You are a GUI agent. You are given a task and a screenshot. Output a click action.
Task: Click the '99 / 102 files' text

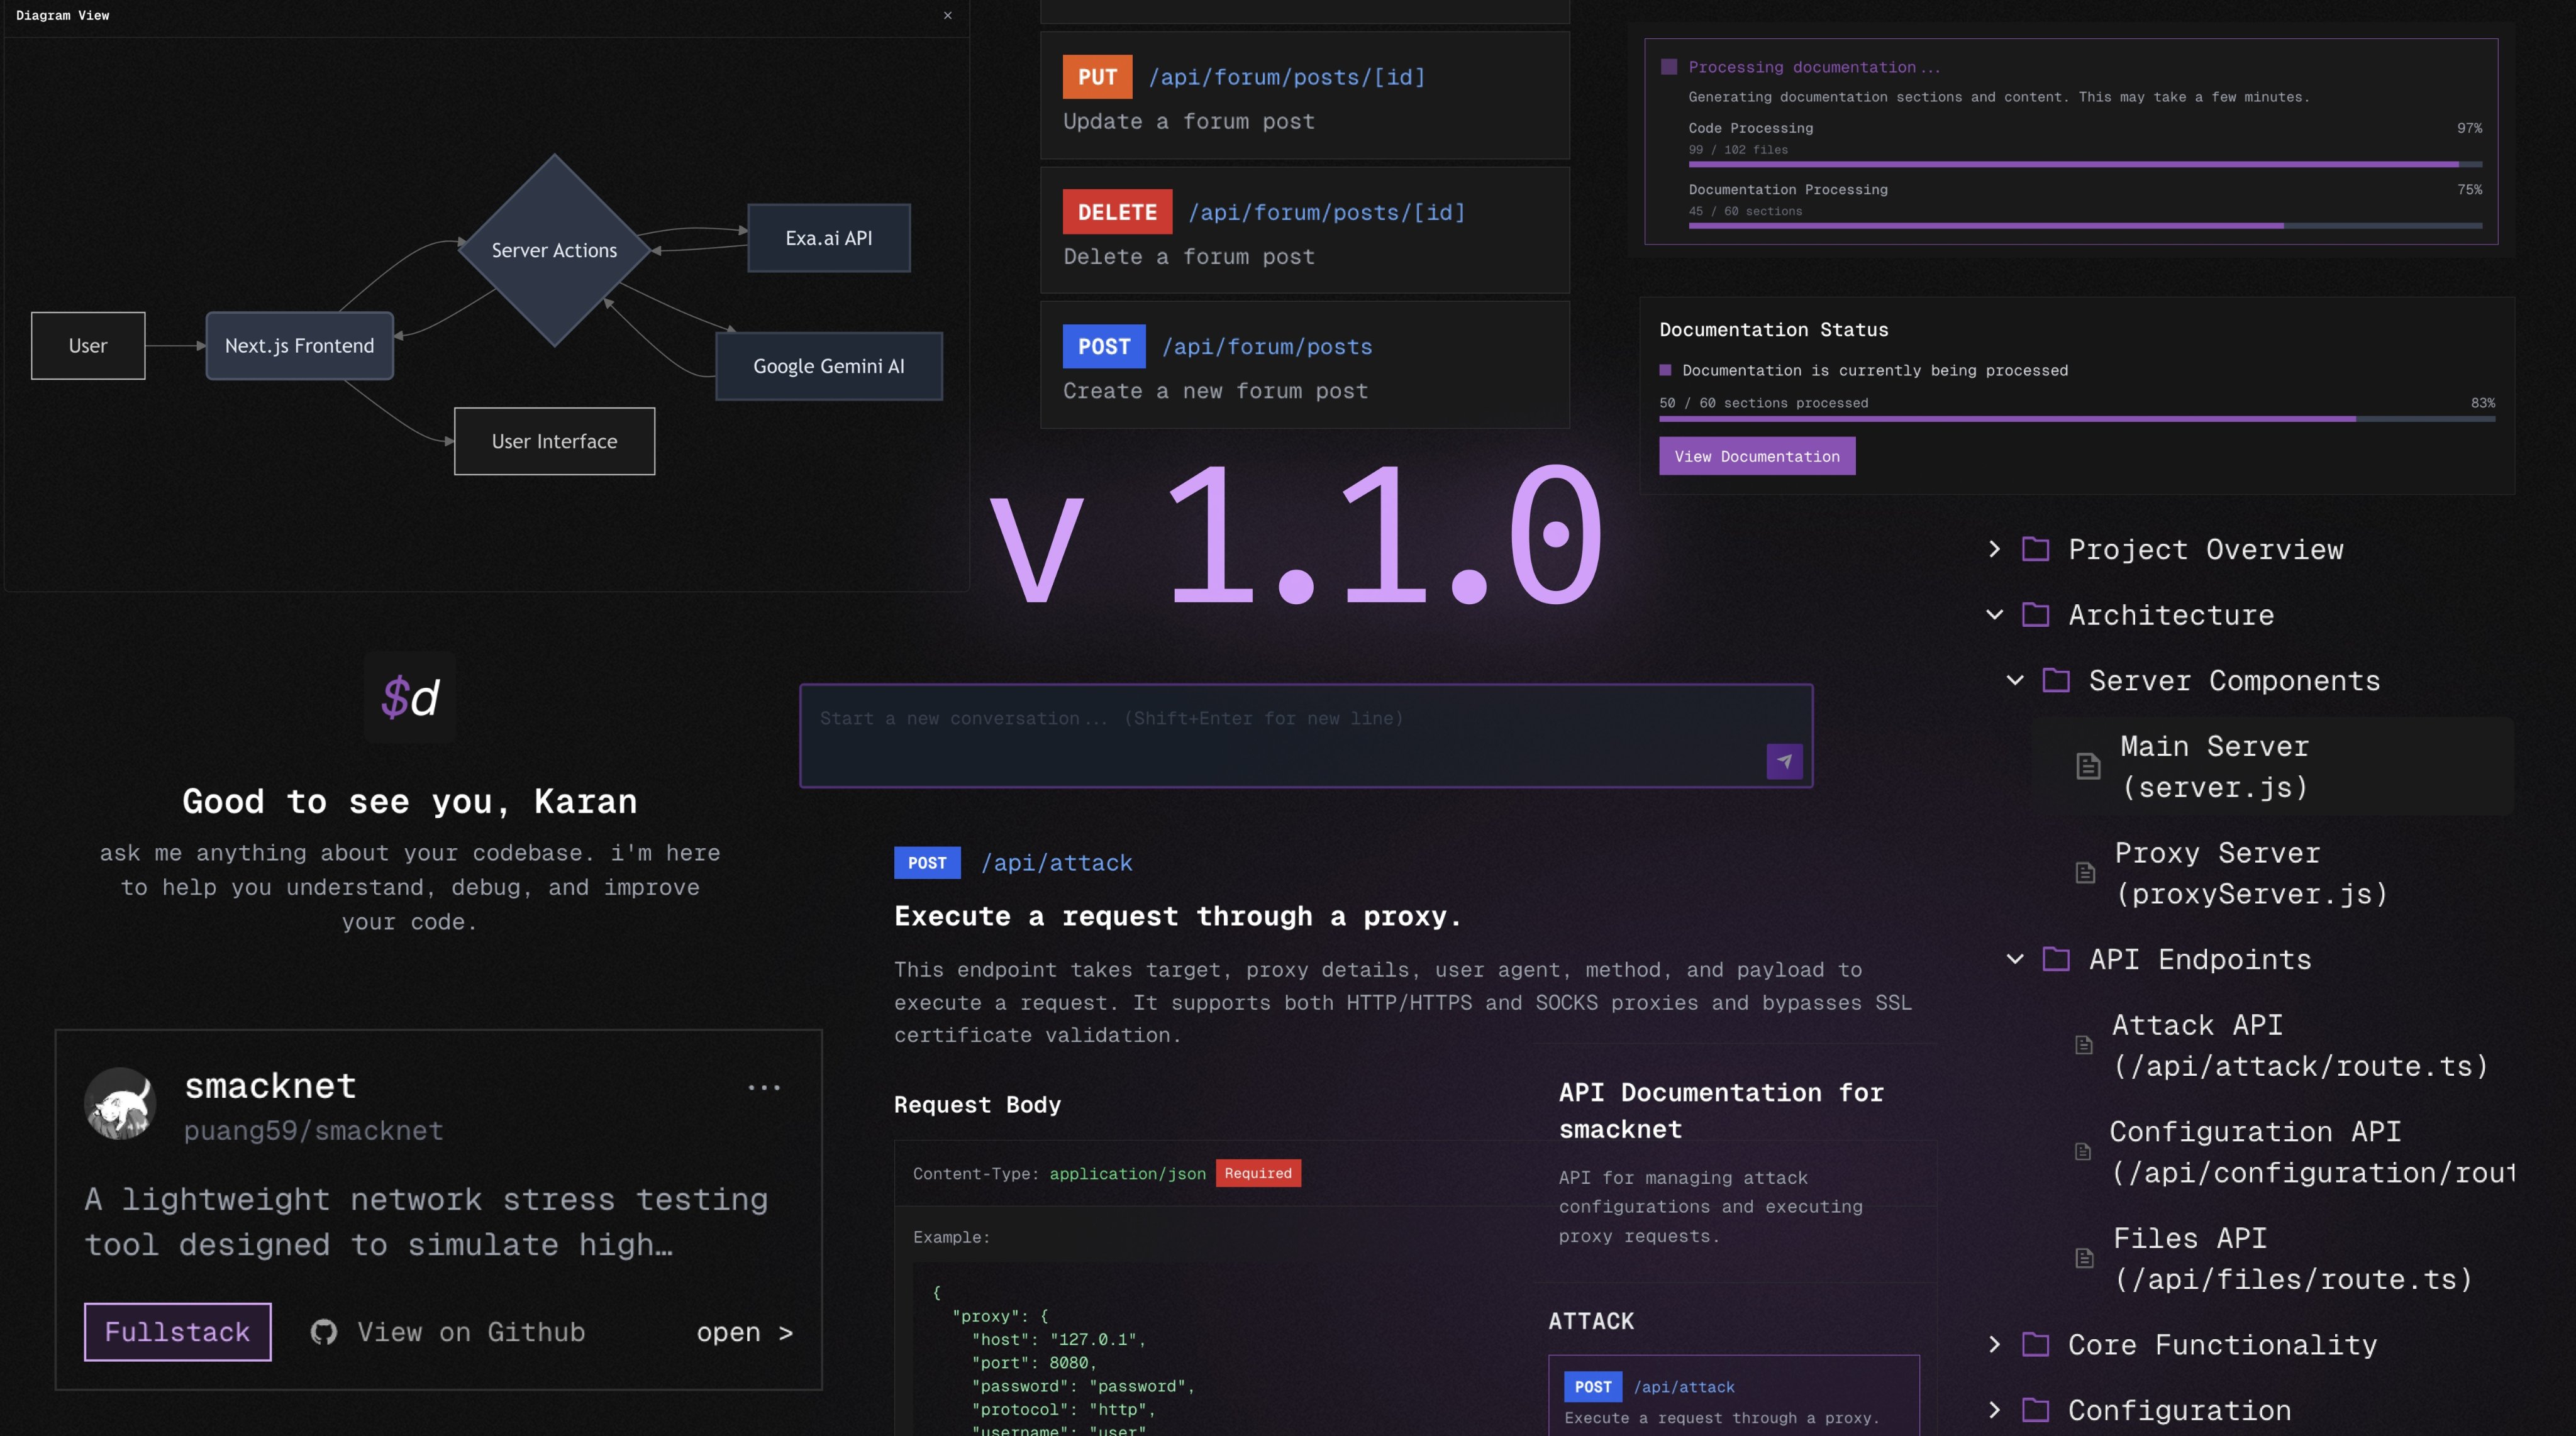[x=1738, y=150]
